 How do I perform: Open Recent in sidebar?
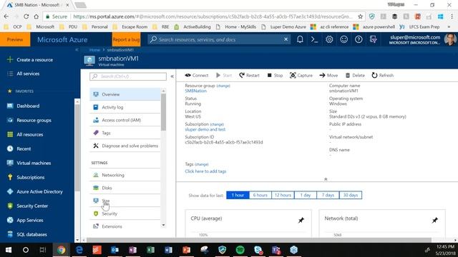(24, 148)
